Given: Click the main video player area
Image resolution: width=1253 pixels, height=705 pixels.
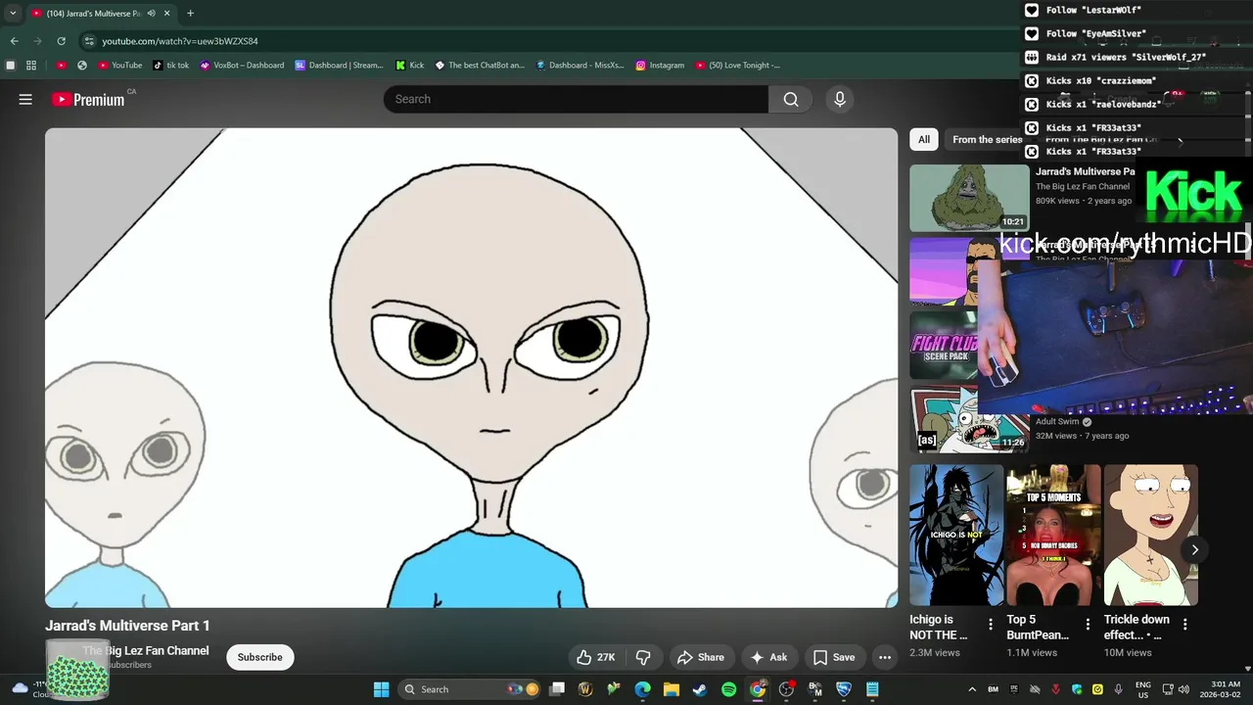Looking at the screenshot, I should pyautogui.click(x=471, y=367).
